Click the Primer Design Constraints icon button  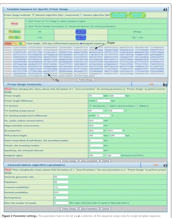[119, 15]
